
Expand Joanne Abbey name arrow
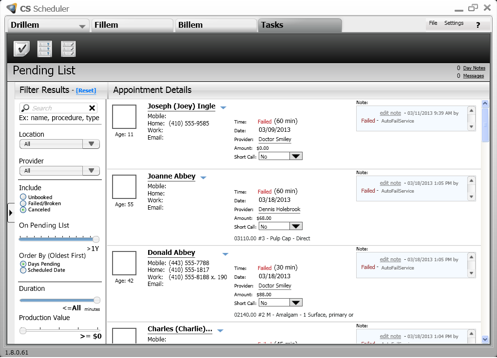tap(204, 178)
